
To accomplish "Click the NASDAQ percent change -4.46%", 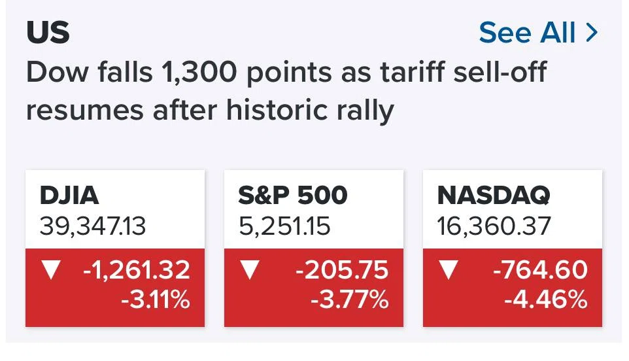I will pyautogui.click(x=546, y=300).
